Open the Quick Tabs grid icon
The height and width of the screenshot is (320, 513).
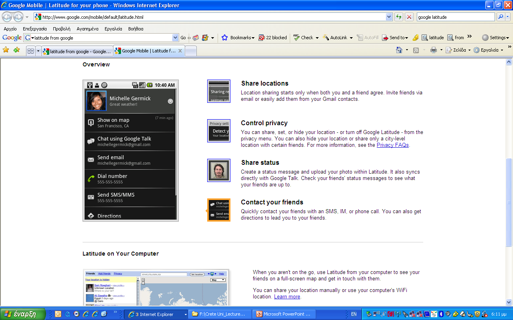30,51
